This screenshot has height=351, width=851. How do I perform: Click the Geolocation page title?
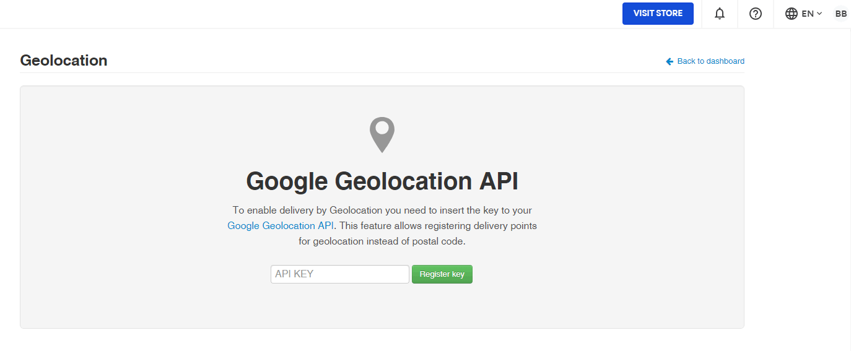[x=64, y=60]
